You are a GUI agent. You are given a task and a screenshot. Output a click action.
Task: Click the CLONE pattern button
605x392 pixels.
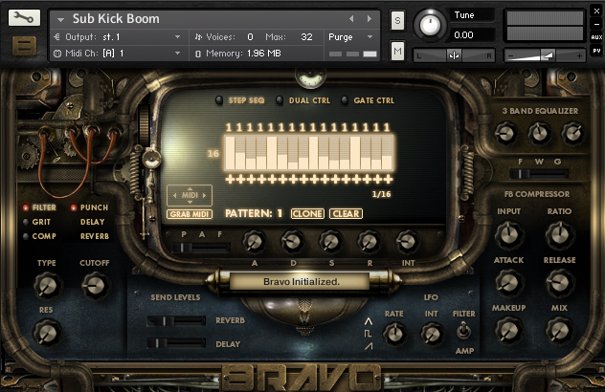307,213
